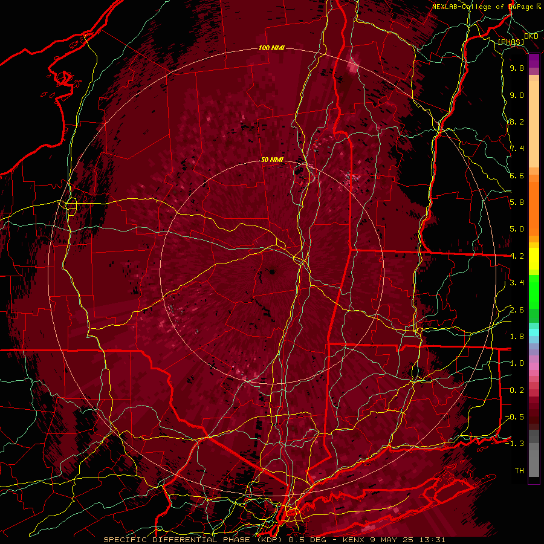This screenshot has height=544, width=544.
Task: Click the NEXLAB-College of DuPage label
Action: pos(482,7)
